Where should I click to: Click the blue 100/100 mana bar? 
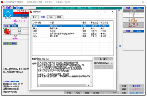(21, 15)
